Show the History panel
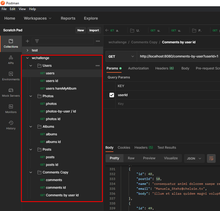Image resolution: width=220 pixels, height=211 pixels. (11, 125)
